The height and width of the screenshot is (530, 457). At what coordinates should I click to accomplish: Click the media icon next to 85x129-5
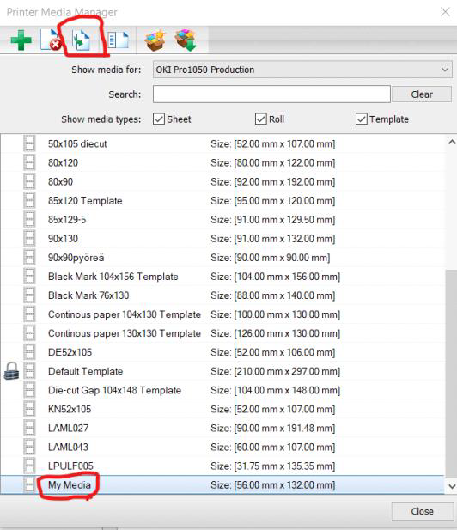29,219
